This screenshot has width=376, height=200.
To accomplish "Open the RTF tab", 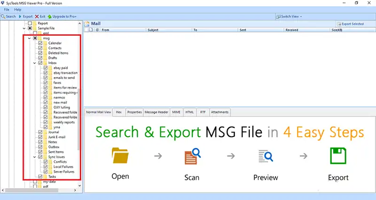I will [x=203, y=112].
